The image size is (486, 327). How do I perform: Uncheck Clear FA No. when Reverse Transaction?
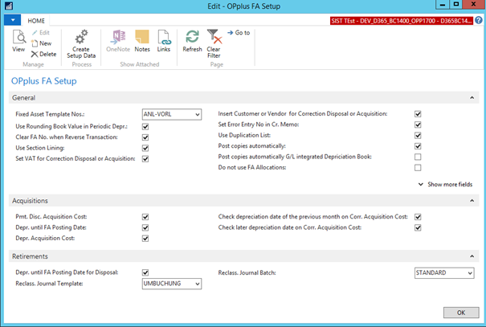(x=145, y=137)
